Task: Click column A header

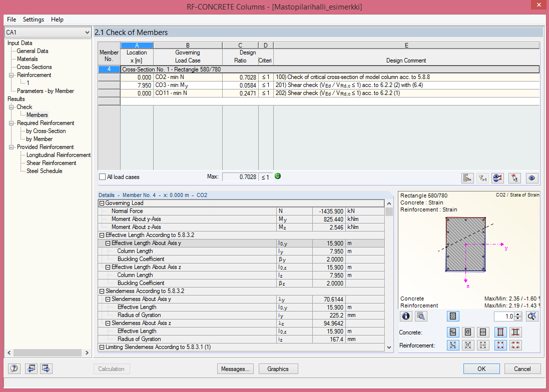Action: coord(137,45)
